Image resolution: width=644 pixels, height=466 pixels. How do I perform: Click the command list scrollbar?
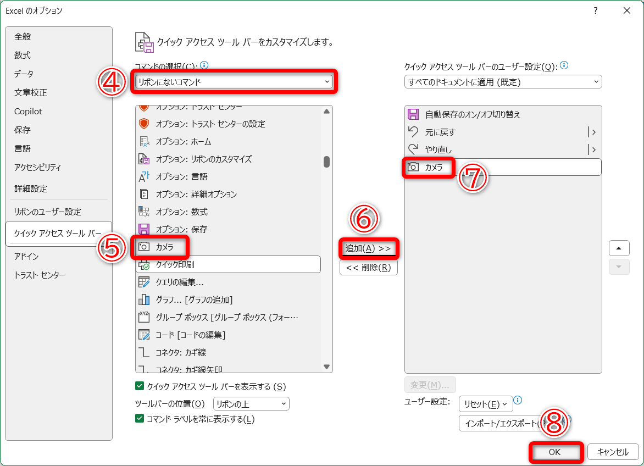click(327, 162)
